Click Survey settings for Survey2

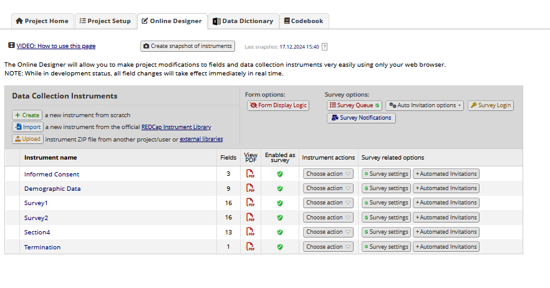pyautogui.click(x=386, y=218)
